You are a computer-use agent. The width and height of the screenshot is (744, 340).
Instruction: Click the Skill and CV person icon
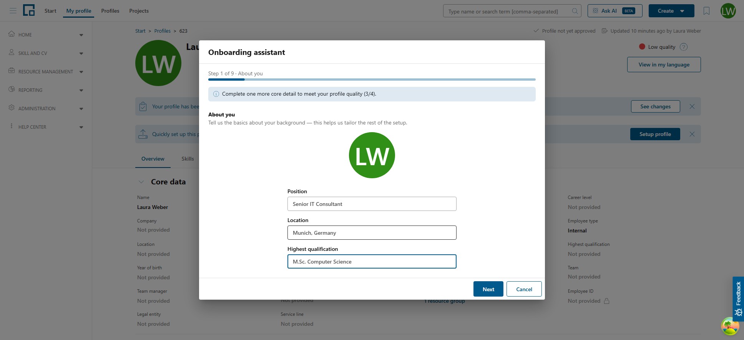point(12,52)
